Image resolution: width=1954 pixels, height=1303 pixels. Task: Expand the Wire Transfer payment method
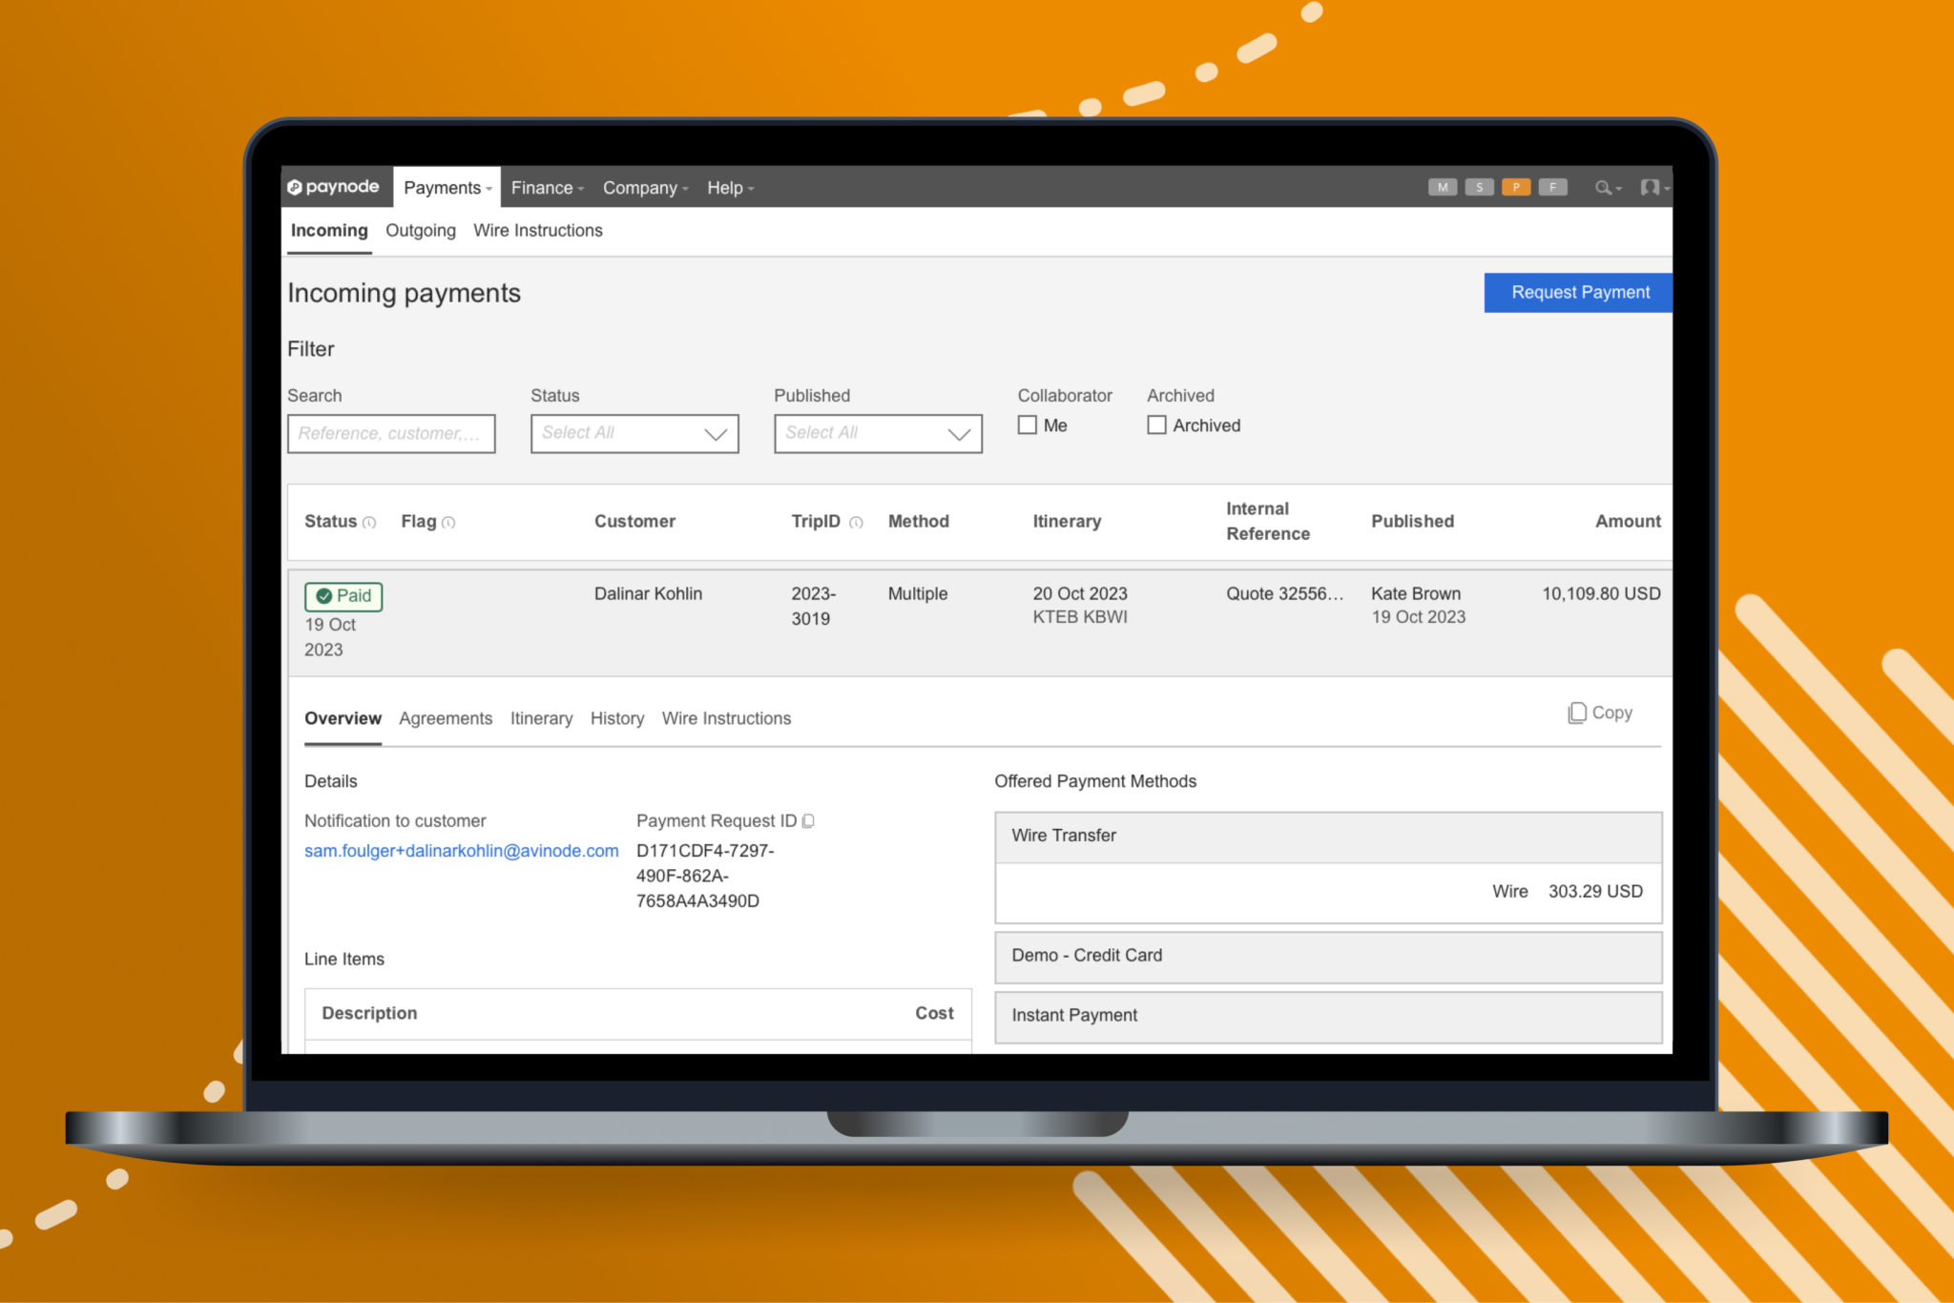pyautogui.click(x=1328, y=837)
